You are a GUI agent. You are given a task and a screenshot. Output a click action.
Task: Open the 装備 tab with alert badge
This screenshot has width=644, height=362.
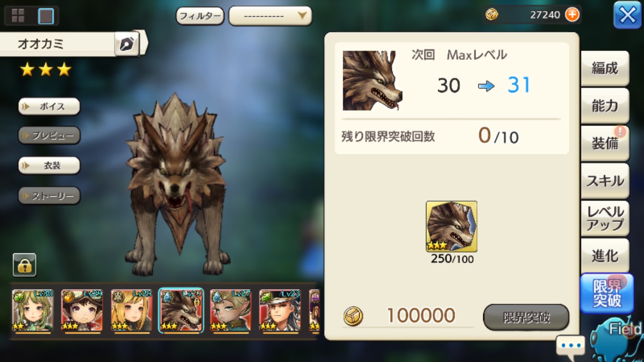[605, 143]
